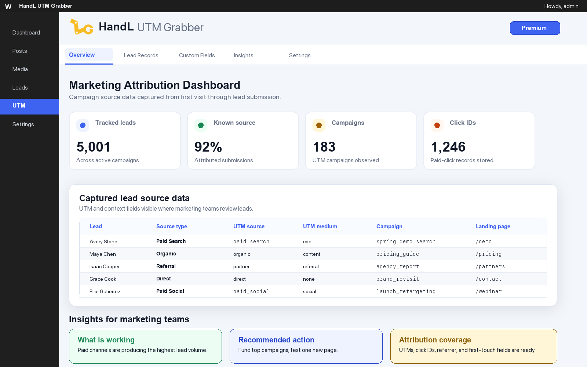Screen dimensions: 587x367
Task: Click the HandL orange logo icon
Action: [81, 27]
